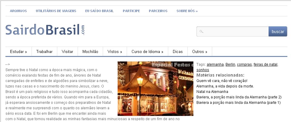Open the SOBRE NÓS » top menu
This screenshot has height=122, width=291.
(187, 11)
